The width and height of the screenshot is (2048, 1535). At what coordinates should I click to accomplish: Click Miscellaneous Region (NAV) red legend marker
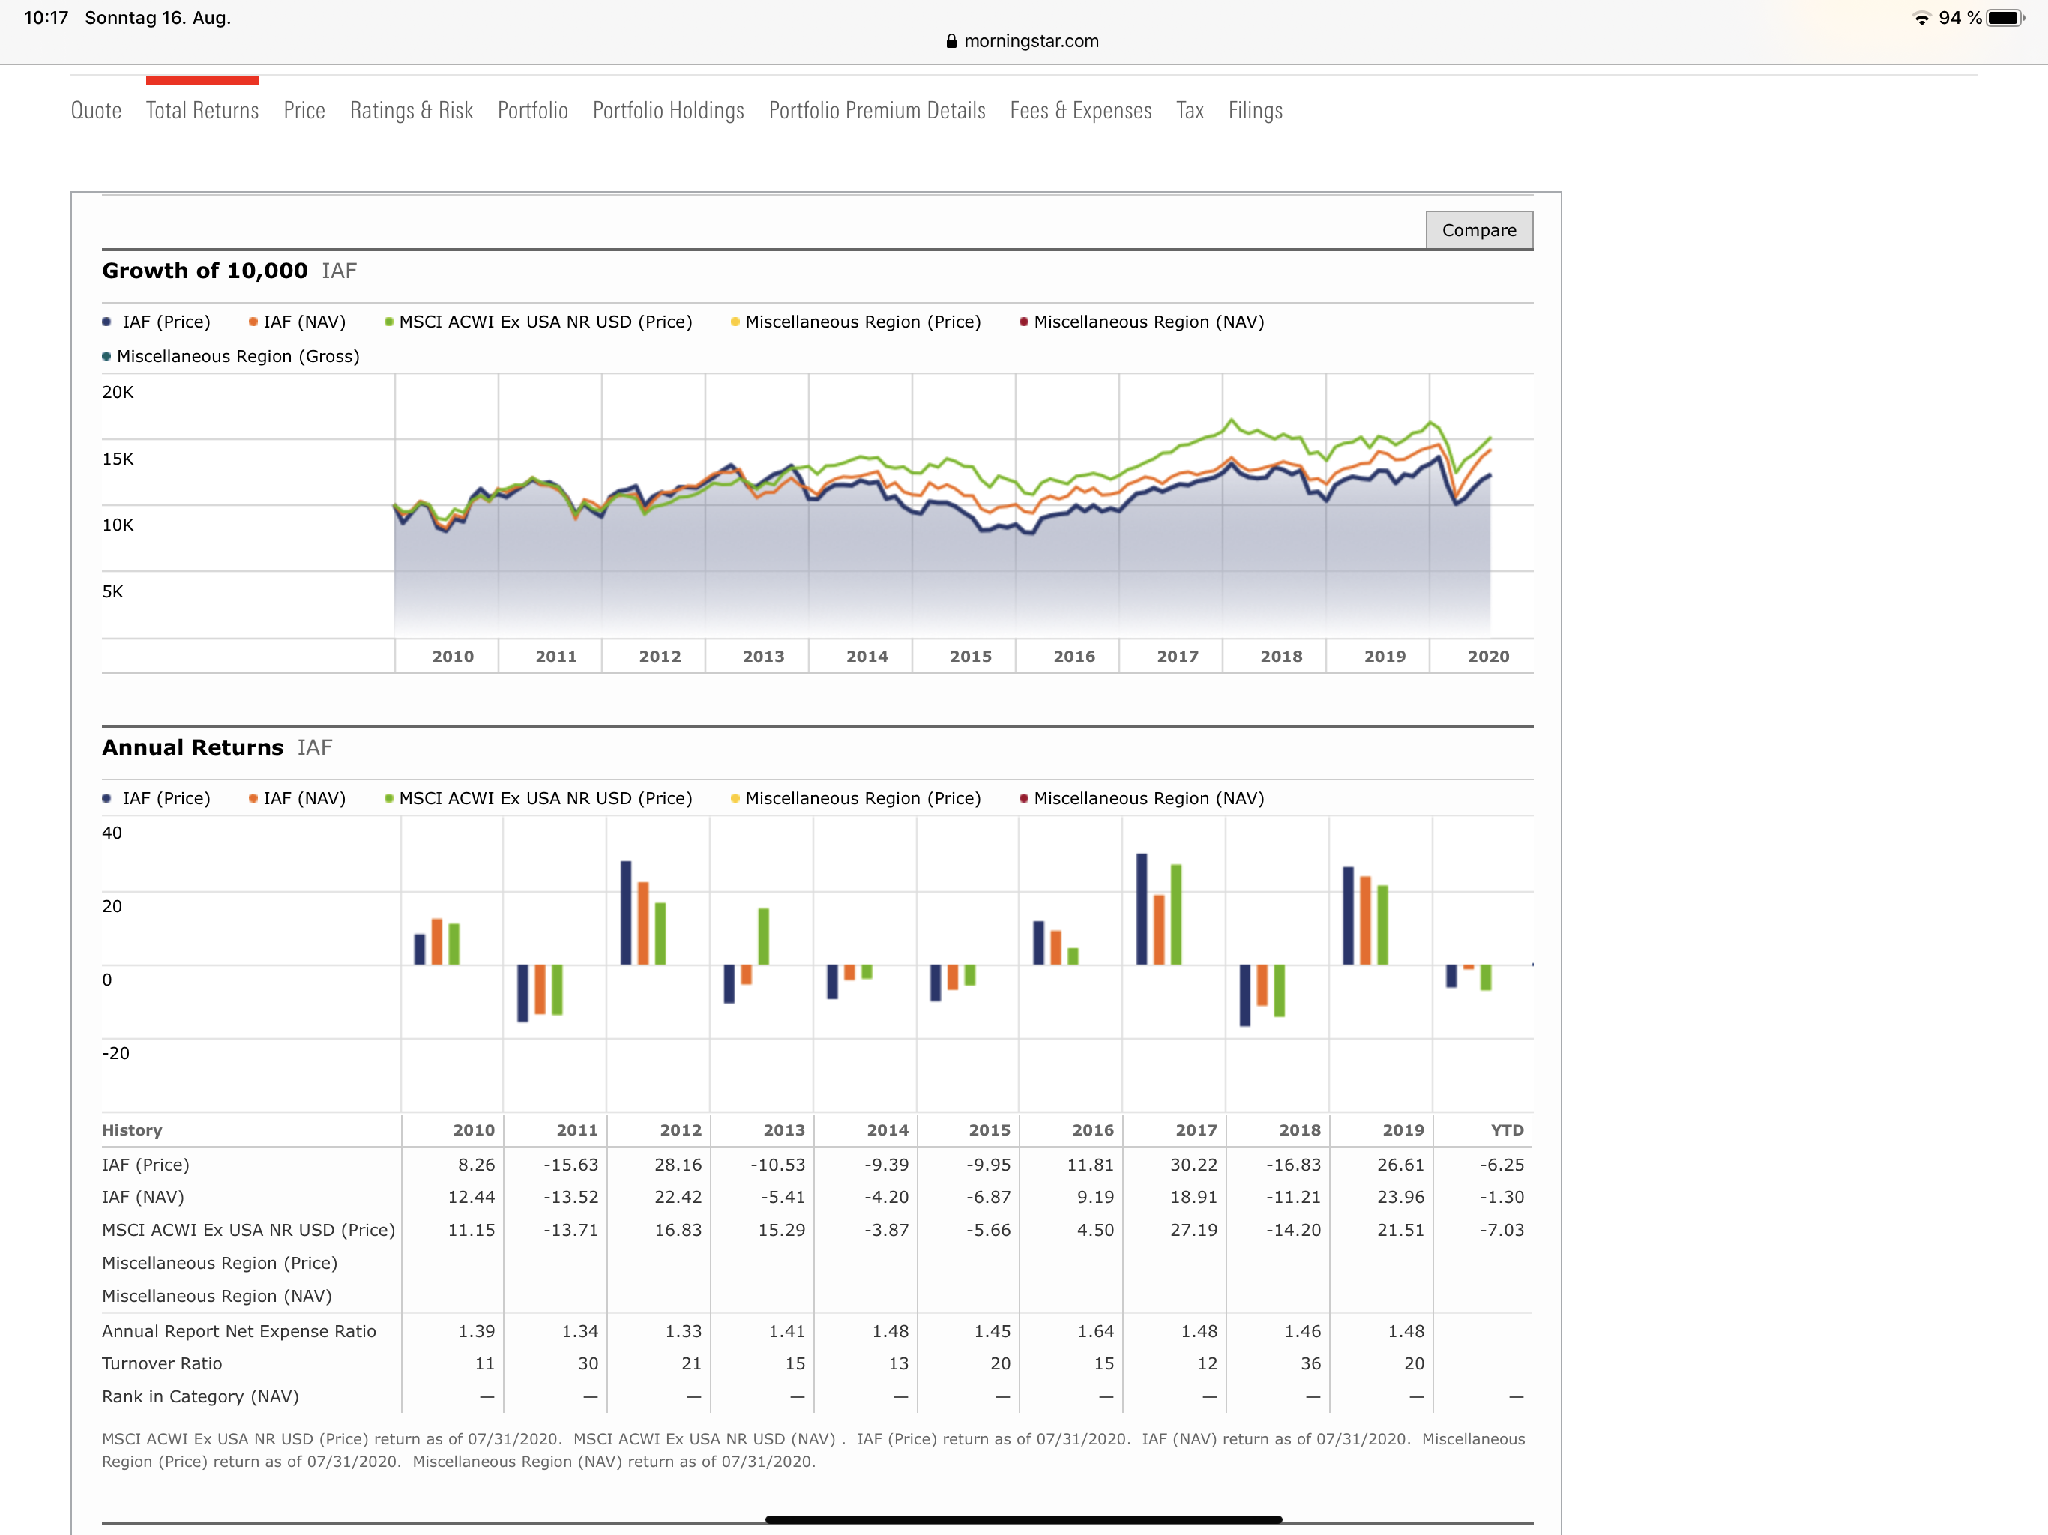[x=1023, y=322]
